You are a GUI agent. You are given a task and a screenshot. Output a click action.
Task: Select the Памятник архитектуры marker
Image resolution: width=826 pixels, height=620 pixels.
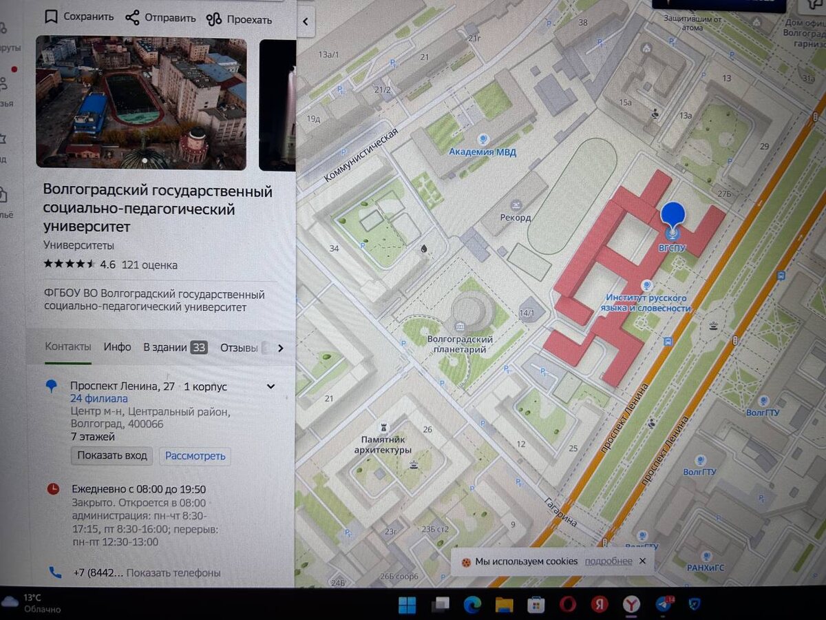tap(384, 426)
